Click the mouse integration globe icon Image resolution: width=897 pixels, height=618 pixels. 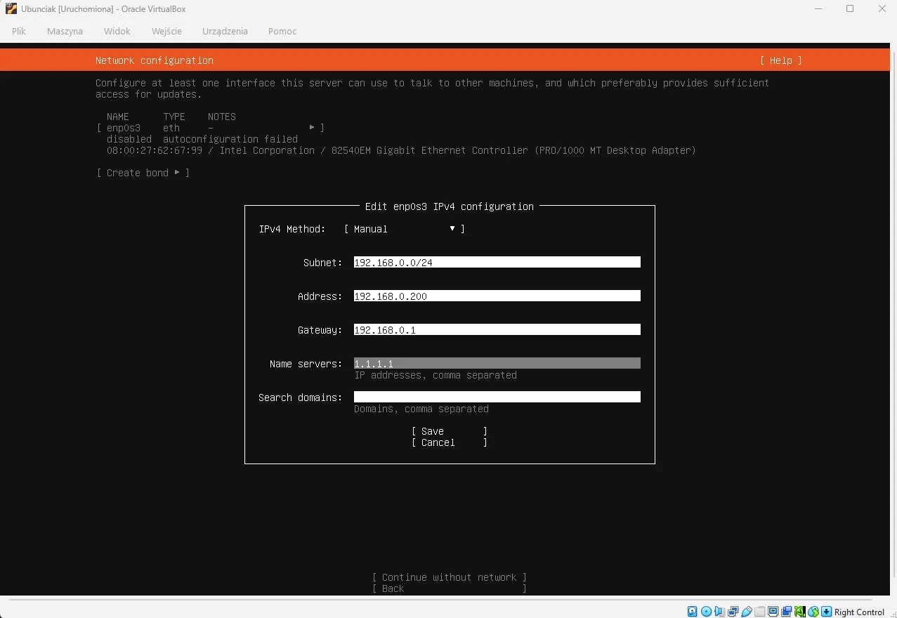coord(813,612)
